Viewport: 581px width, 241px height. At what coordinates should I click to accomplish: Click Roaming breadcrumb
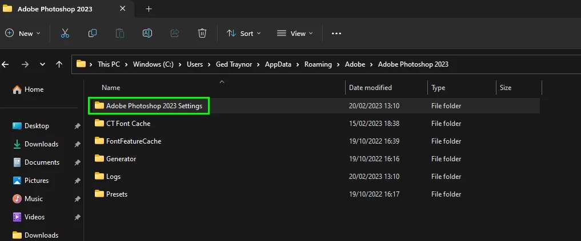(318, 64)
